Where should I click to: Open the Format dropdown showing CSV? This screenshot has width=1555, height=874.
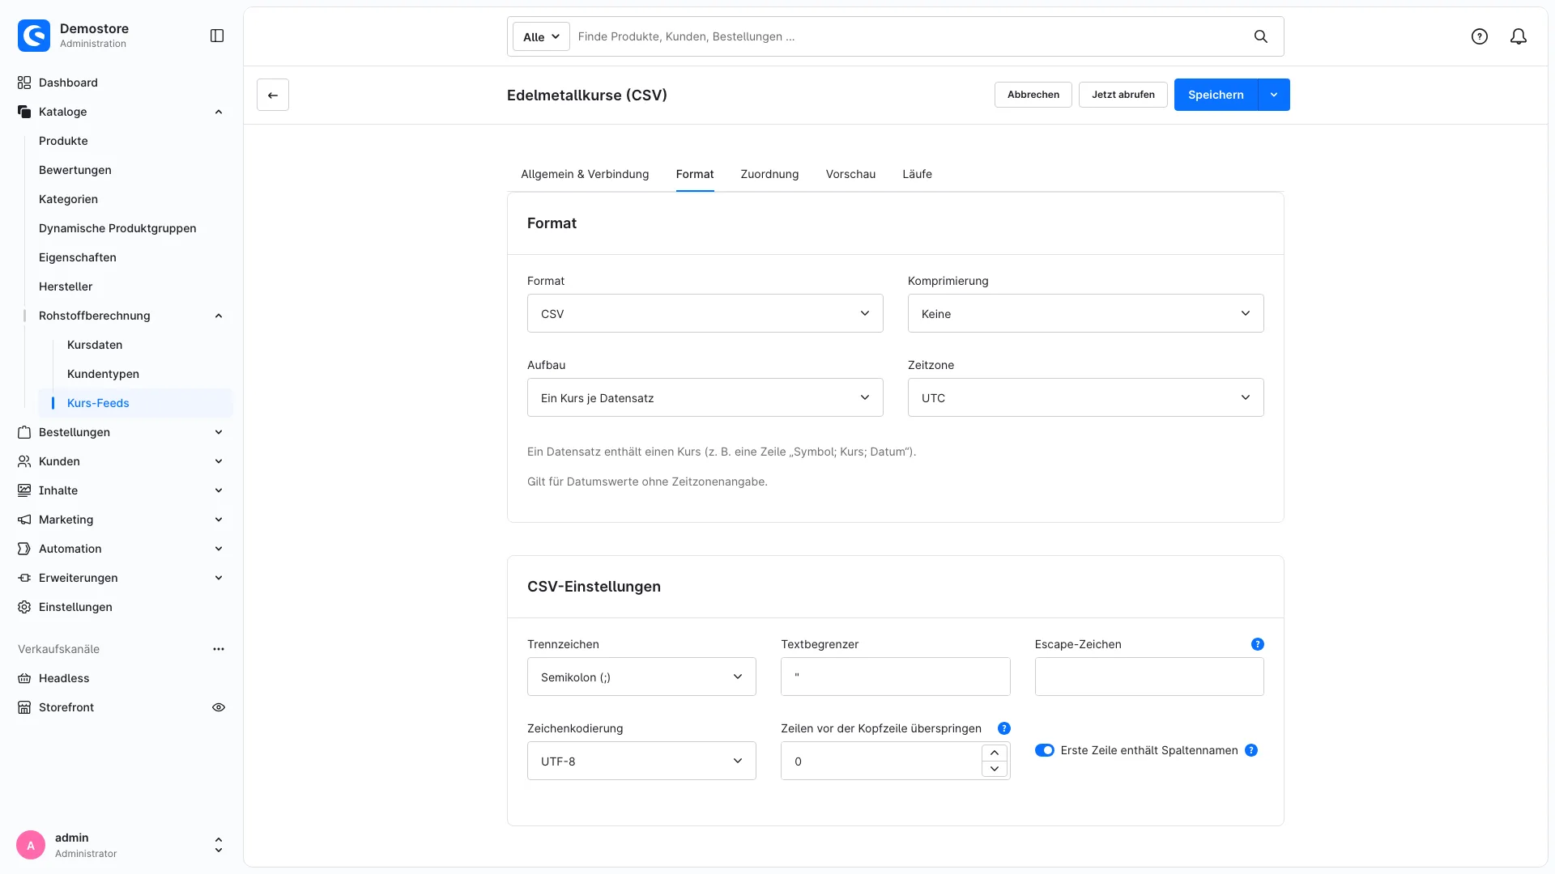click(x=705, y=313)
